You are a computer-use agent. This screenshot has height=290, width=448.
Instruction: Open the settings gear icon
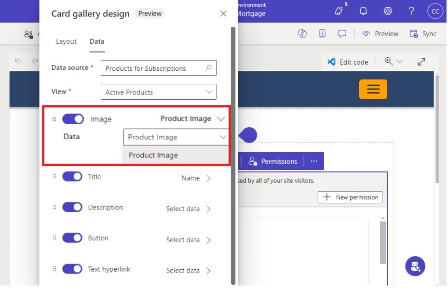[x=387, y=11]
